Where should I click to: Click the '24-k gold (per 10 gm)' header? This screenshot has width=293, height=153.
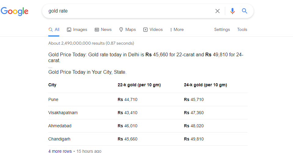tap(205, 85)
